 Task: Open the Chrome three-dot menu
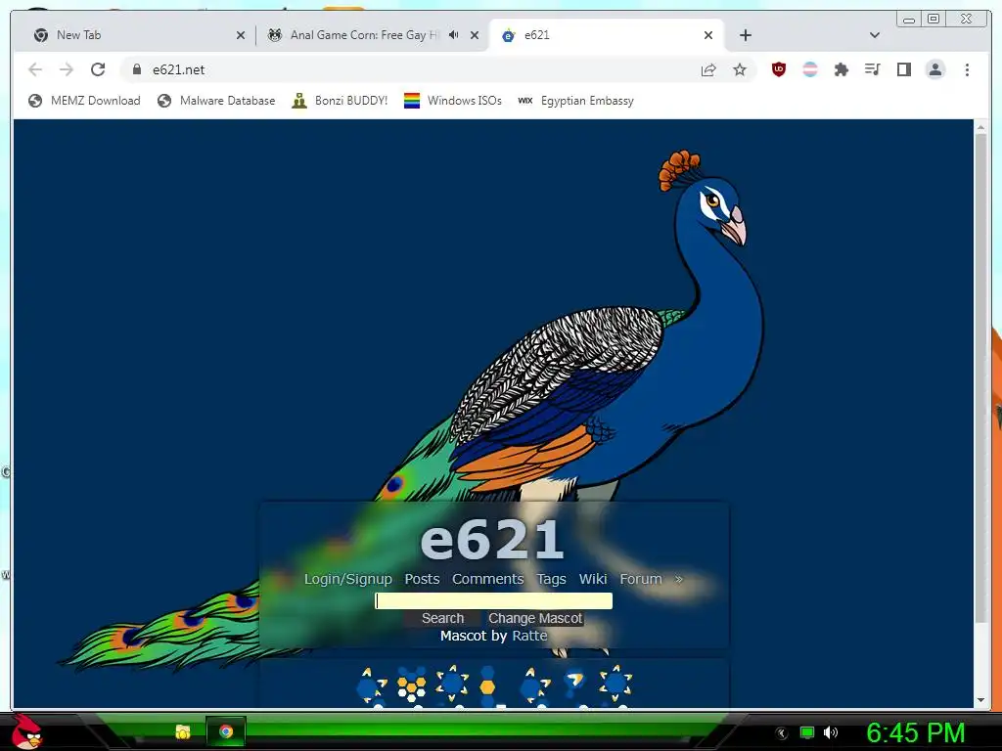967,69
